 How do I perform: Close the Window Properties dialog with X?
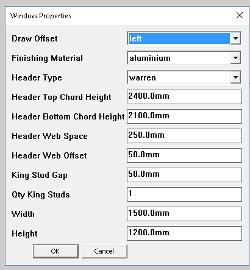point(240,15)
